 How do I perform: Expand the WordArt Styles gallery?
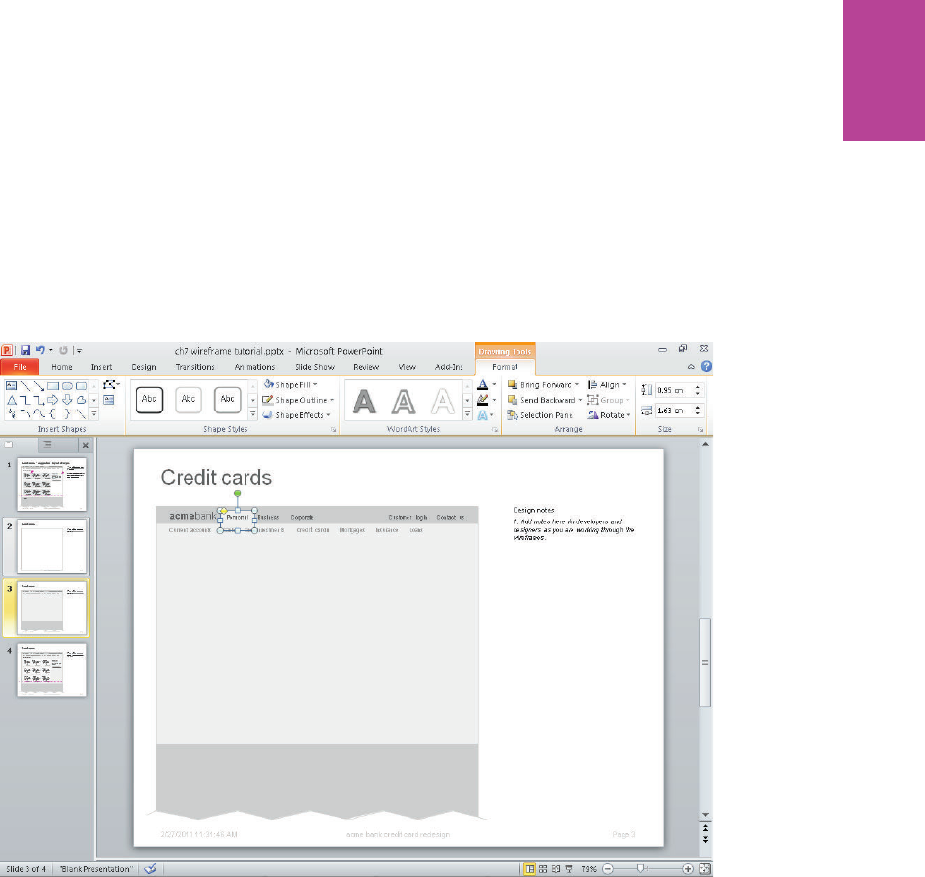pos(467,414)
